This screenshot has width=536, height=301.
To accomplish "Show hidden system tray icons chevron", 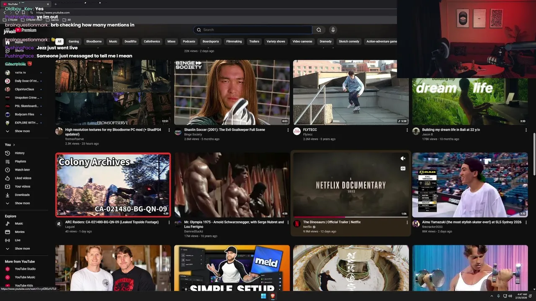I will [492, 296].
